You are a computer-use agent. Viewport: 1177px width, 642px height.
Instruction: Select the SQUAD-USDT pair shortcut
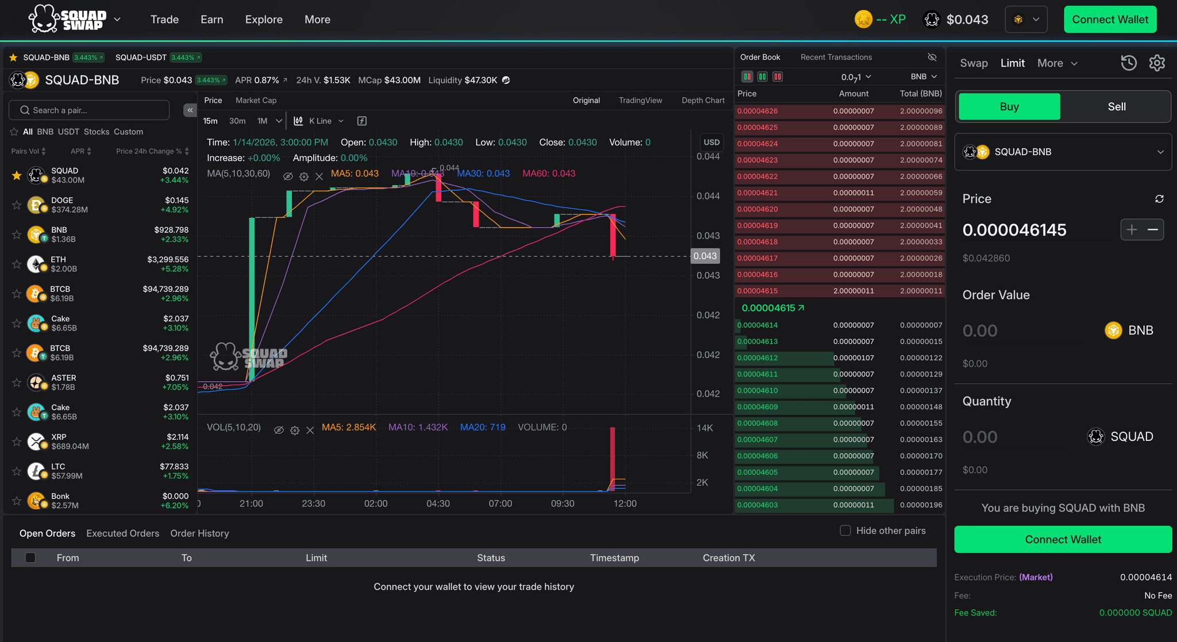pyautogui.click(x=158, y=57)
